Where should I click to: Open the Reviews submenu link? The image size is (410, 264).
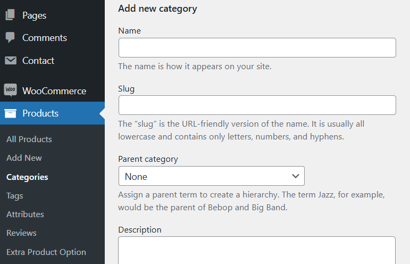coord(21,233)
